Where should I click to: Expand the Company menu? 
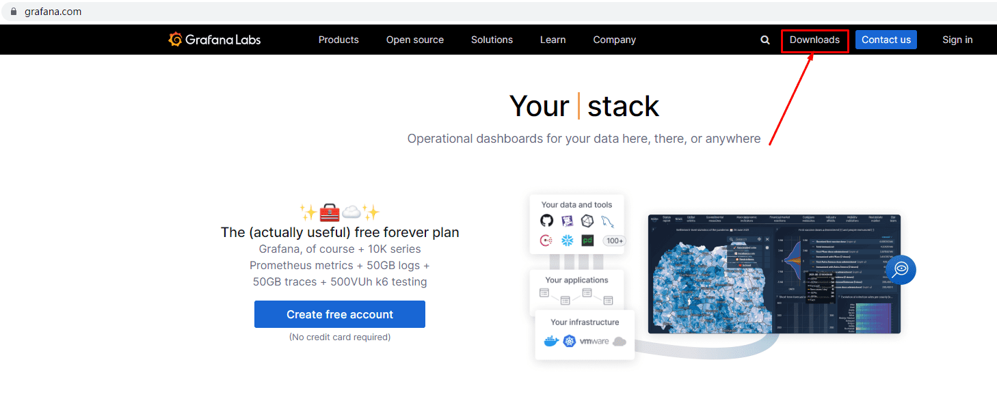[614, 40]
